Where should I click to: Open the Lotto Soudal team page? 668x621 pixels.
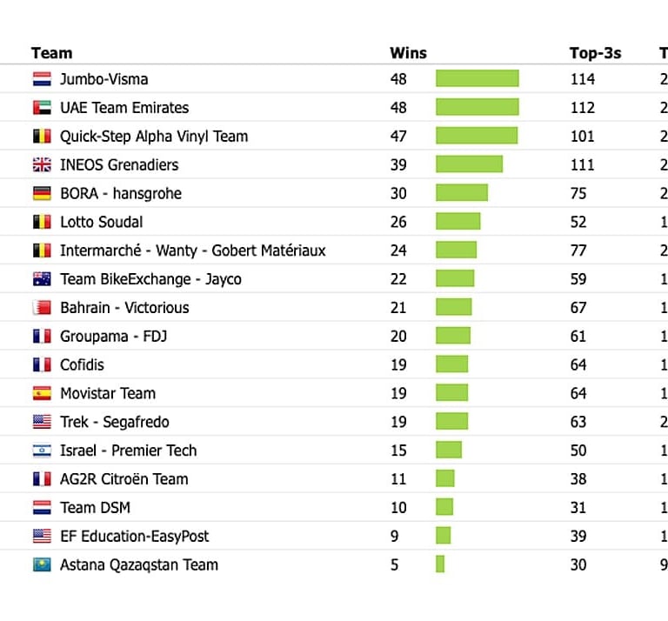pos(101,222)
